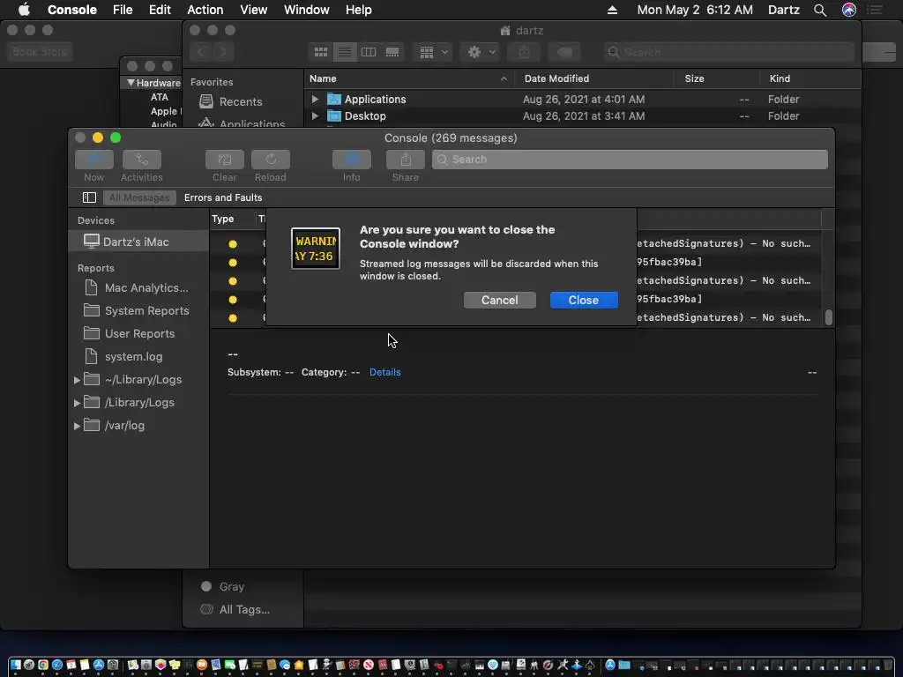Launch Google Chrome from the Dock
The width and height of the screenshot is (903, 677).
[42, 665]
